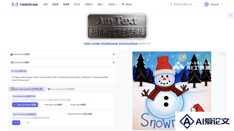Image resolution: width=234 pixels, height=131 pixels.
Task: Open the 讨论区 dropdown menu
Action: point(112,4)
